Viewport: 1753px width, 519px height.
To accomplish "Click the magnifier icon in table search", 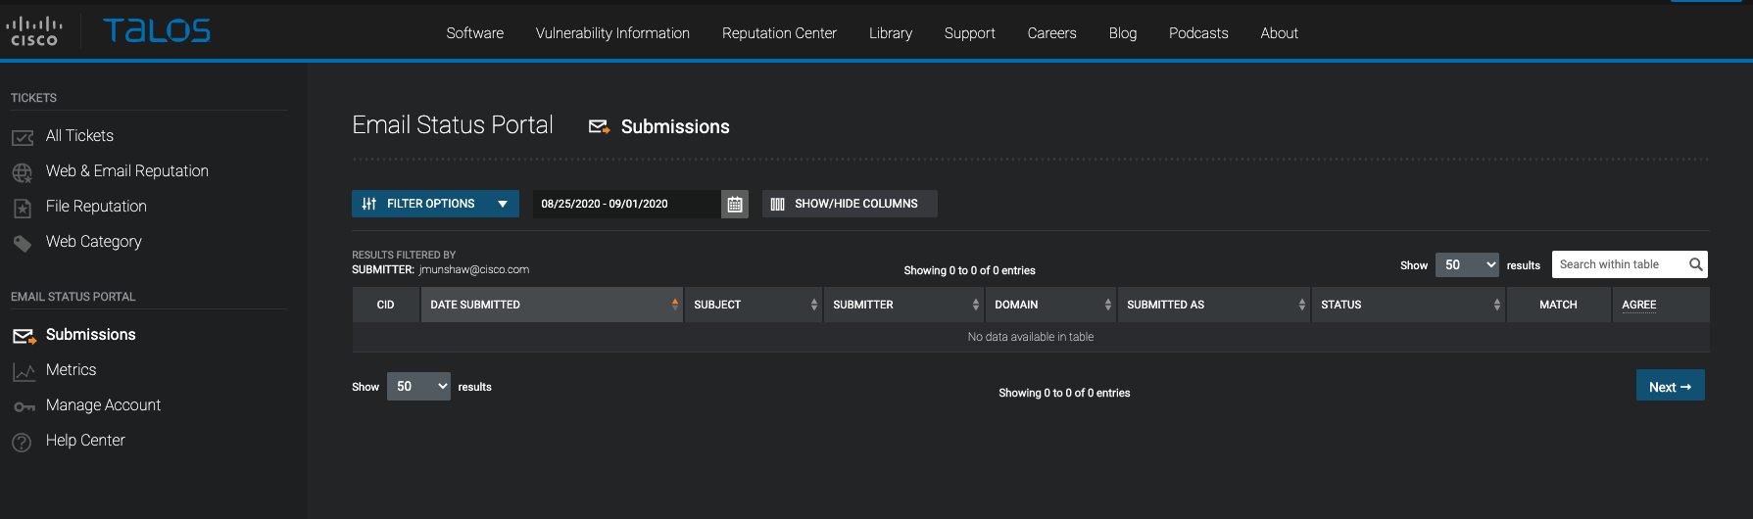I will [x=1696, y=264].
